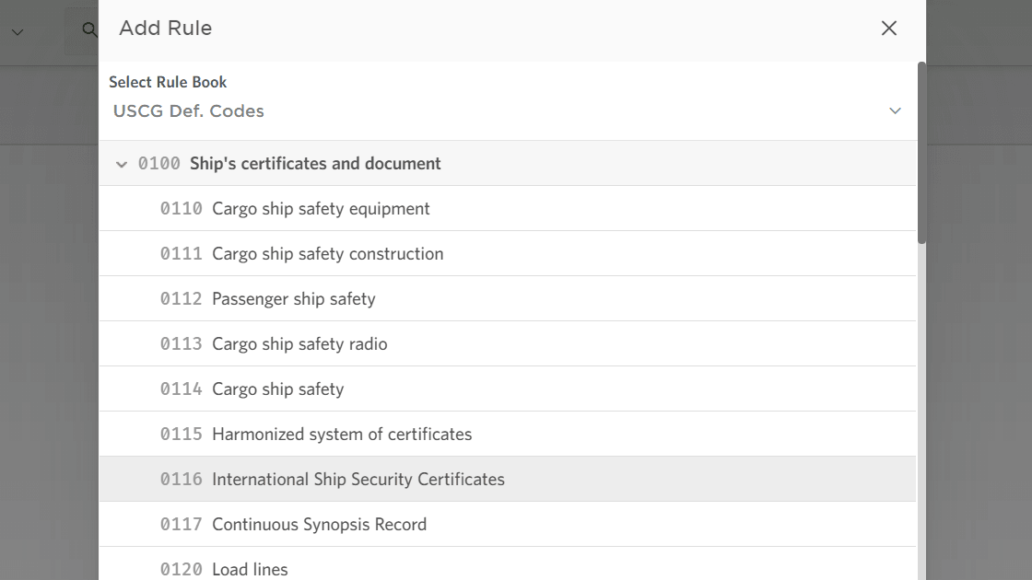This screenshot has height=580, width=1032.
Task: Click the Select Rule Book label
Action: point(168,82)
